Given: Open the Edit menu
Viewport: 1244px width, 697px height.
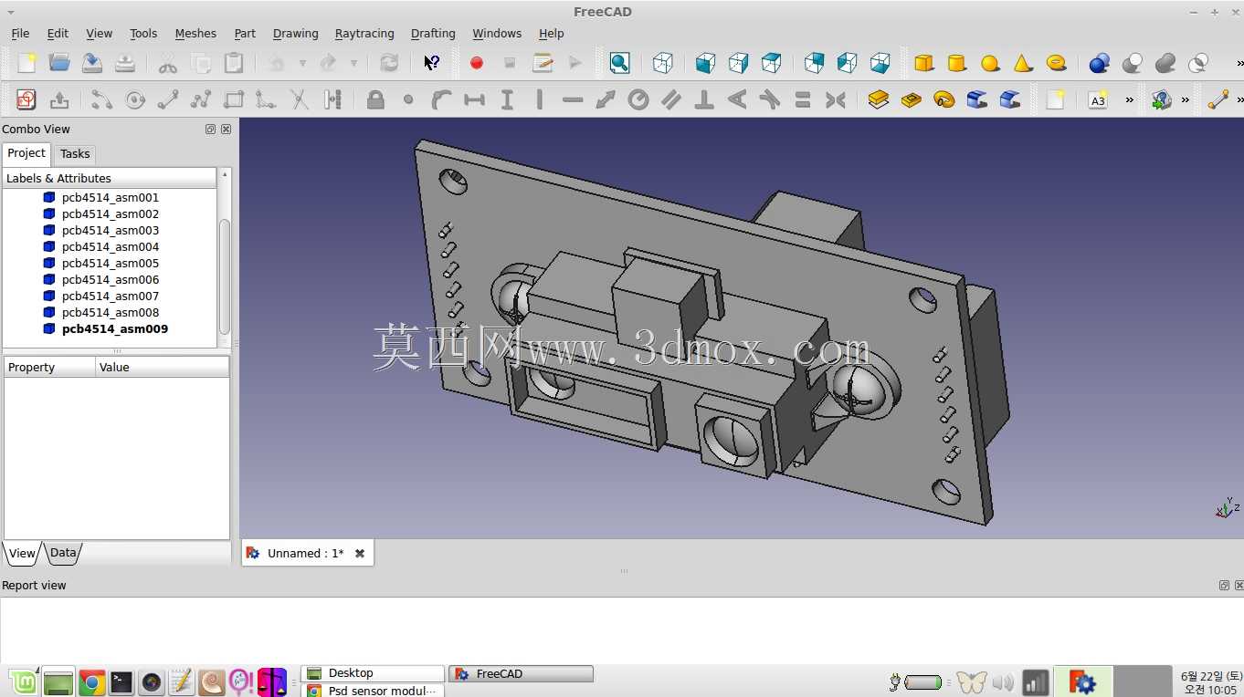Looking at the screenshot, I should pyautogui.click(x=58, y=34).
